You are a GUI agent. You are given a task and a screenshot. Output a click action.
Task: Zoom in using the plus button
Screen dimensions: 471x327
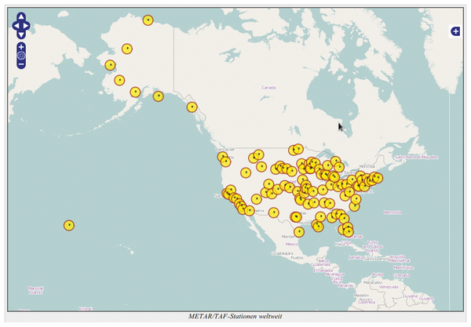point(21,47)
